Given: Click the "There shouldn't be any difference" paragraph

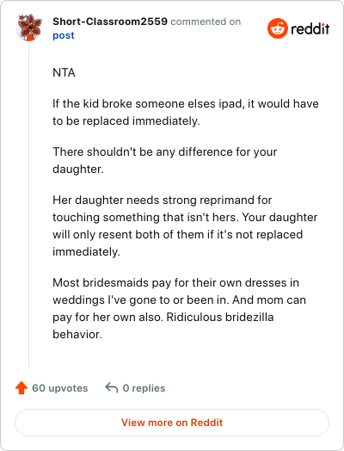Looking at the screenshot, I should 164,160.
